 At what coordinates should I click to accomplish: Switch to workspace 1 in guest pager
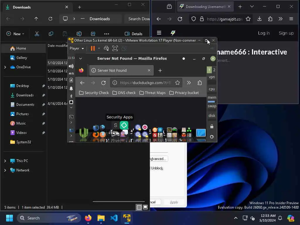(209, 70)
